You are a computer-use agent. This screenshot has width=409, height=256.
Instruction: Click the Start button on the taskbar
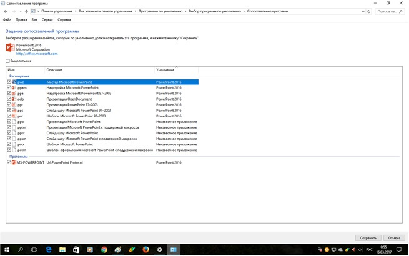(7, 250)
